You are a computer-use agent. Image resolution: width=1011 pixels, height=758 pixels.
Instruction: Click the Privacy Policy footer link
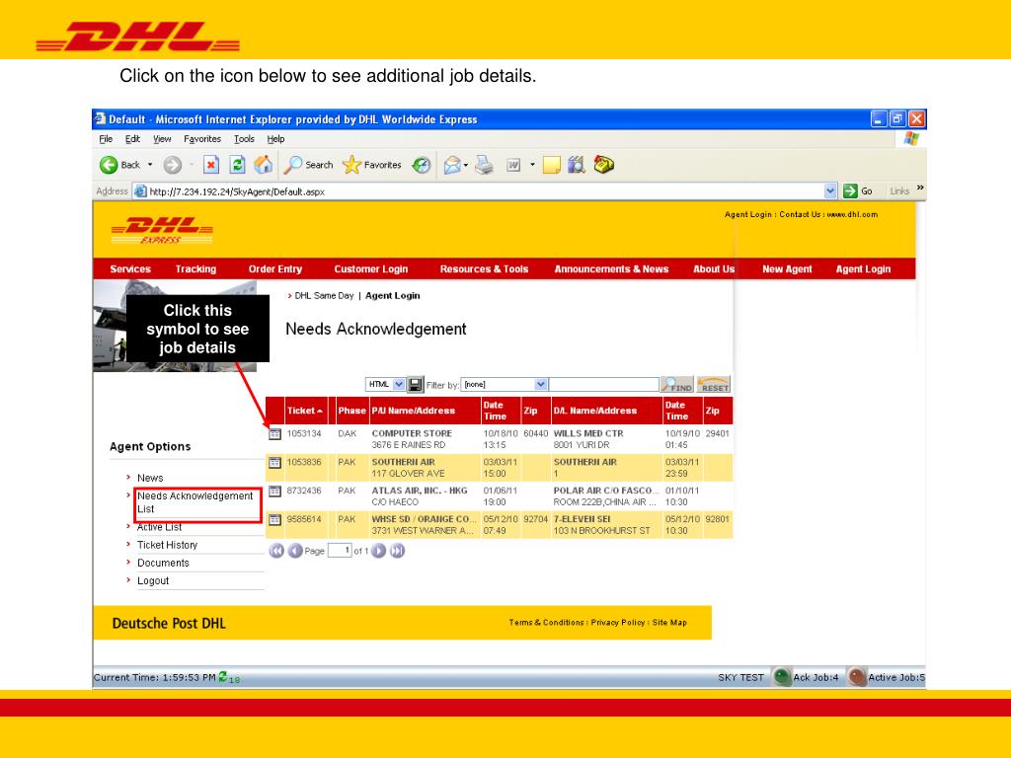coord(618,623)
